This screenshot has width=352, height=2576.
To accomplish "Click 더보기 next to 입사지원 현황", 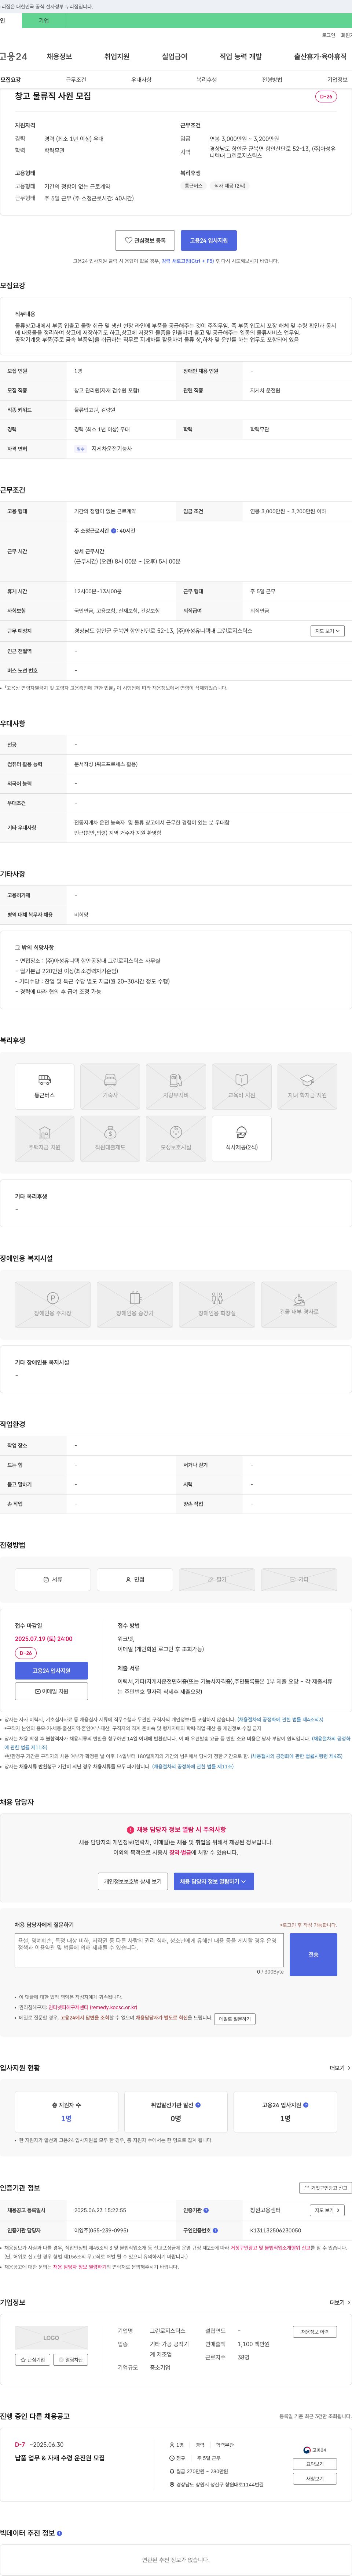I will pos(339,2068).
